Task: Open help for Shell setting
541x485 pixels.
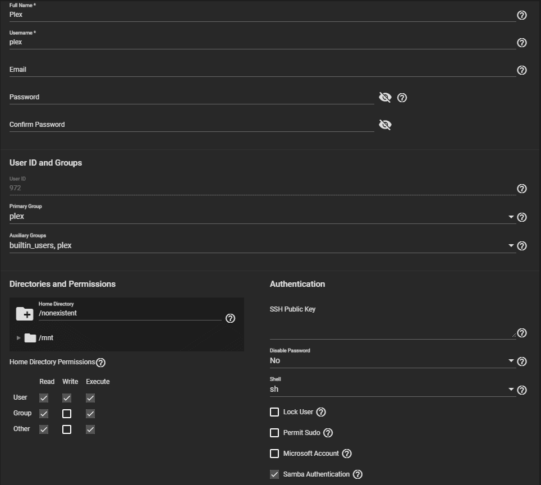Action: 522,390
